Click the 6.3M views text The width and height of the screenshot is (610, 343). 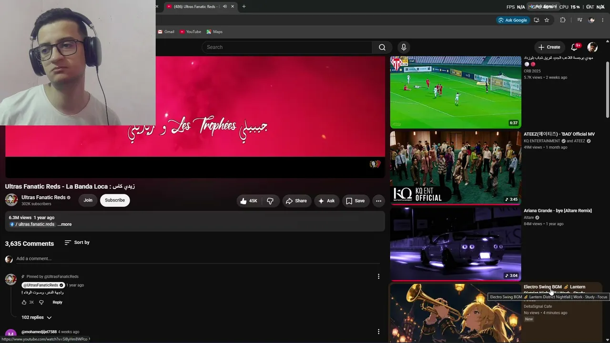click(20, 218)
